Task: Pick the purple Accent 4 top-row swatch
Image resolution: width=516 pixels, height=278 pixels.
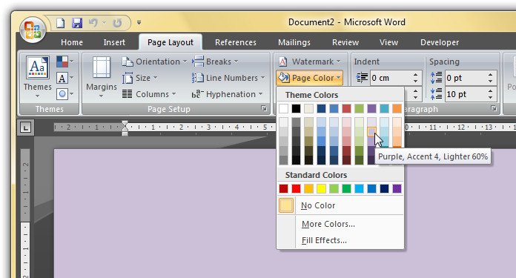Action: click(372, 108)
